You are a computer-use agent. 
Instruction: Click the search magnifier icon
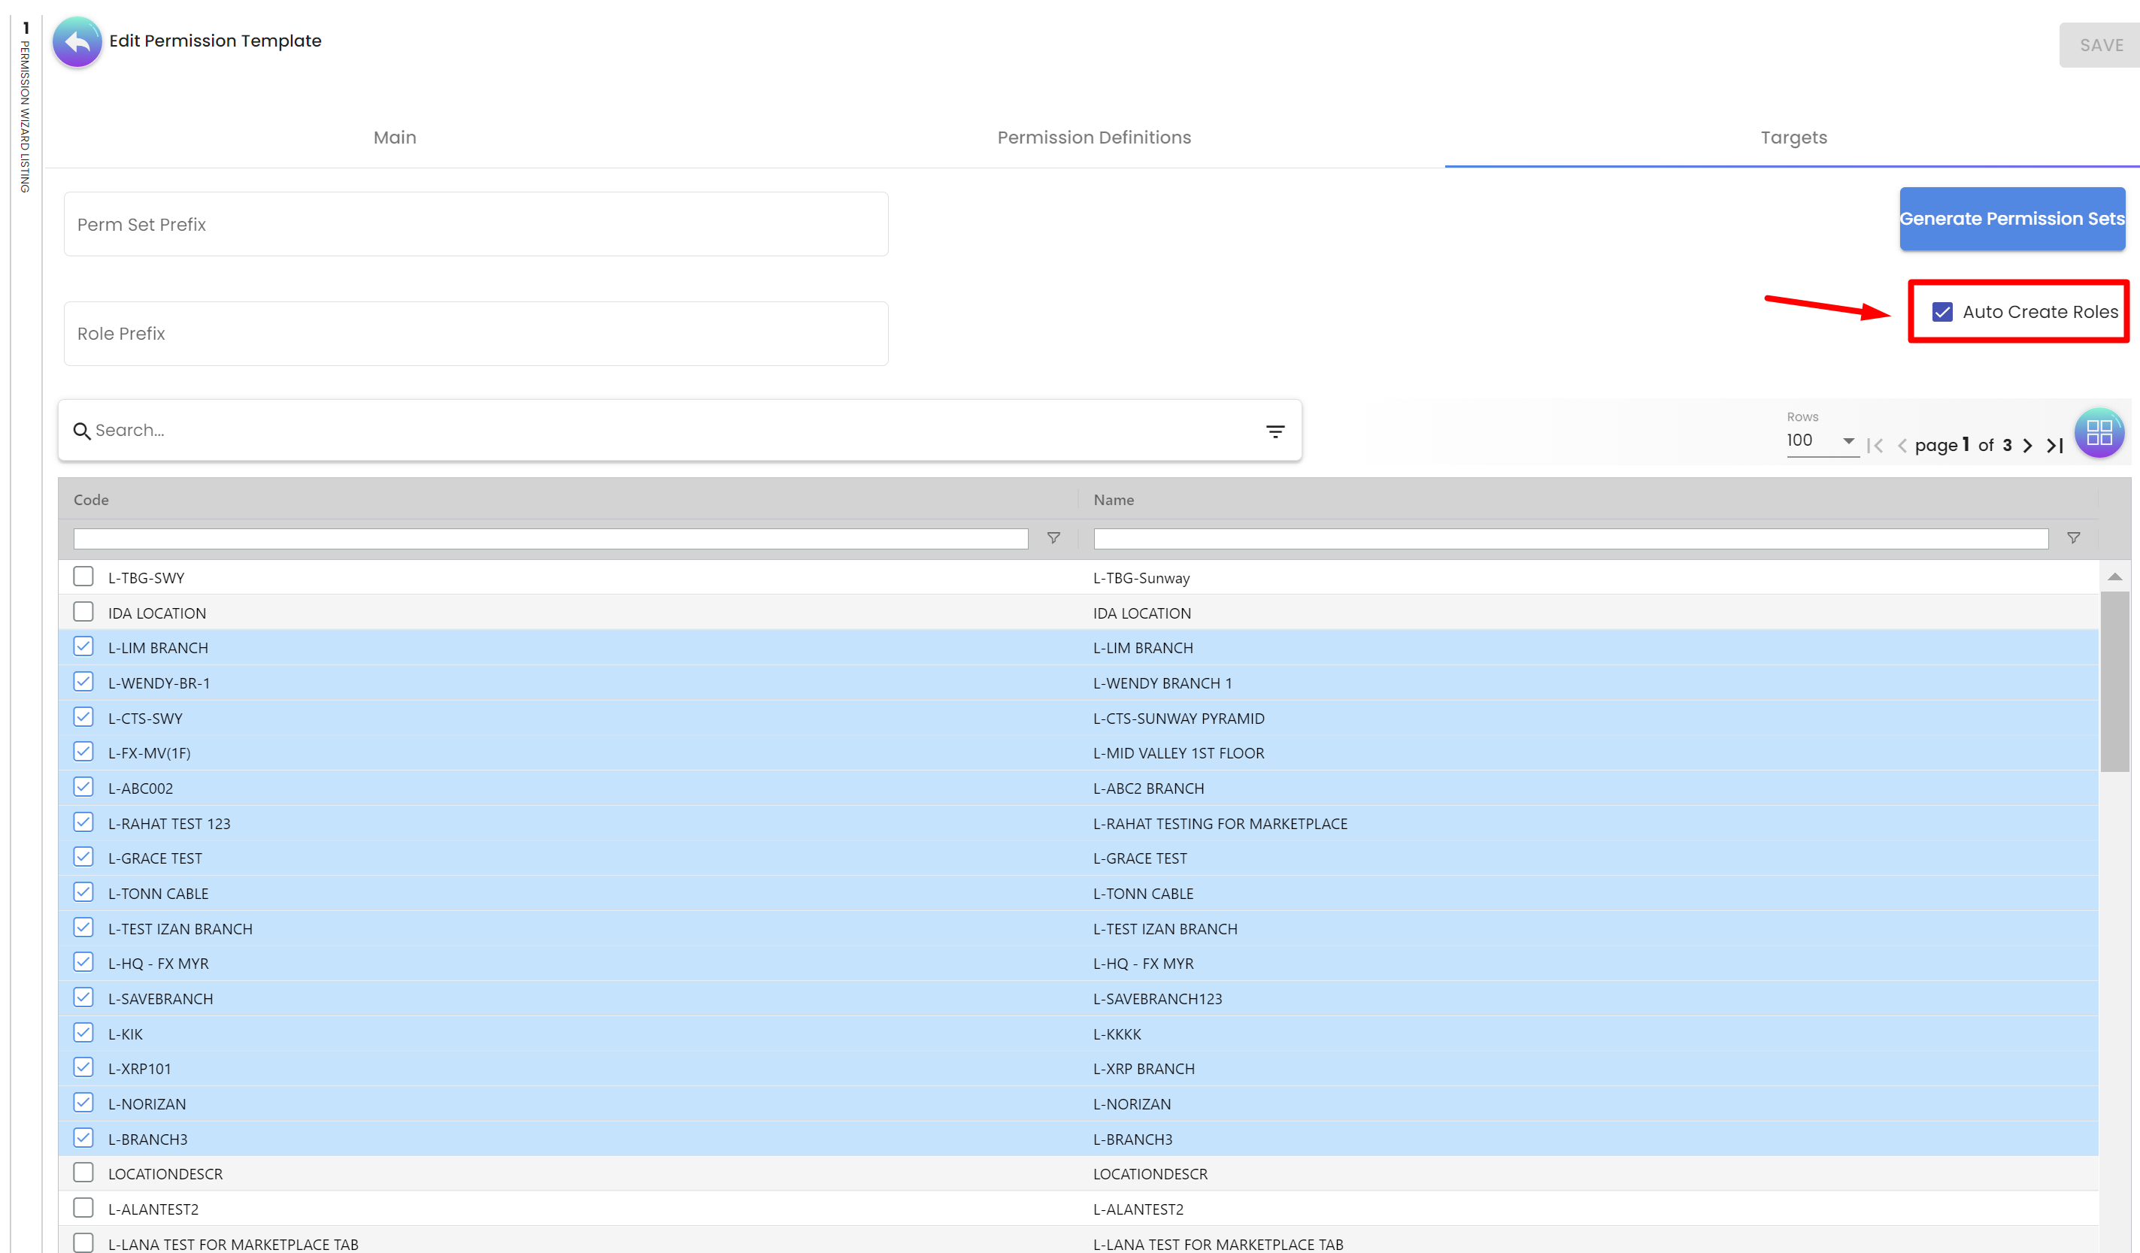point(81,431)
